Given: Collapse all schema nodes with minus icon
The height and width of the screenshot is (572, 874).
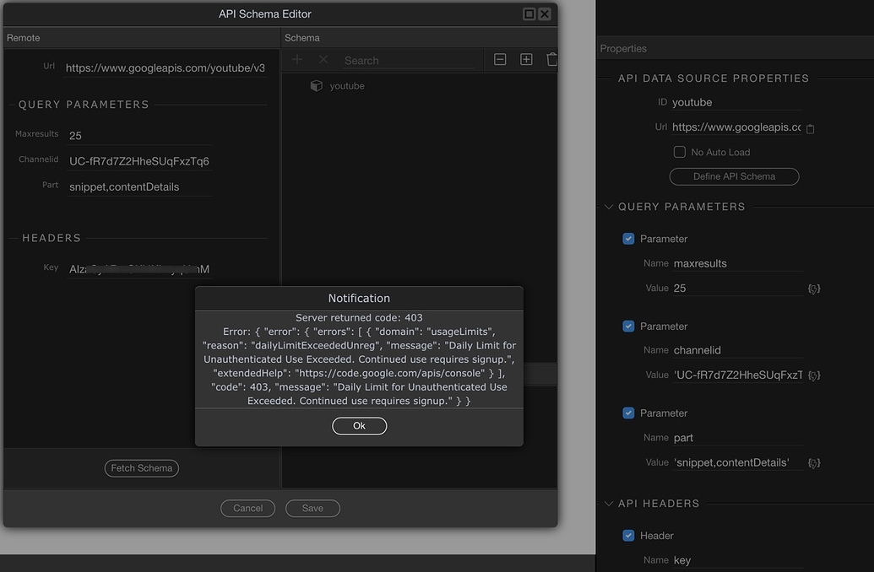Looking at the screenshot, I should pos(500,59).
